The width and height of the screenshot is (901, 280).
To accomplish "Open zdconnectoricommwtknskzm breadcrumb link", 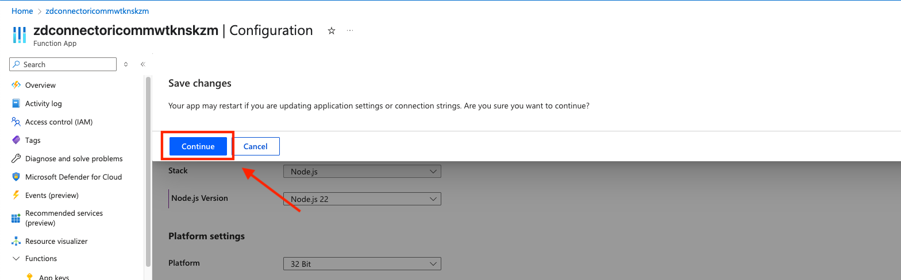I will pos(98,11).
